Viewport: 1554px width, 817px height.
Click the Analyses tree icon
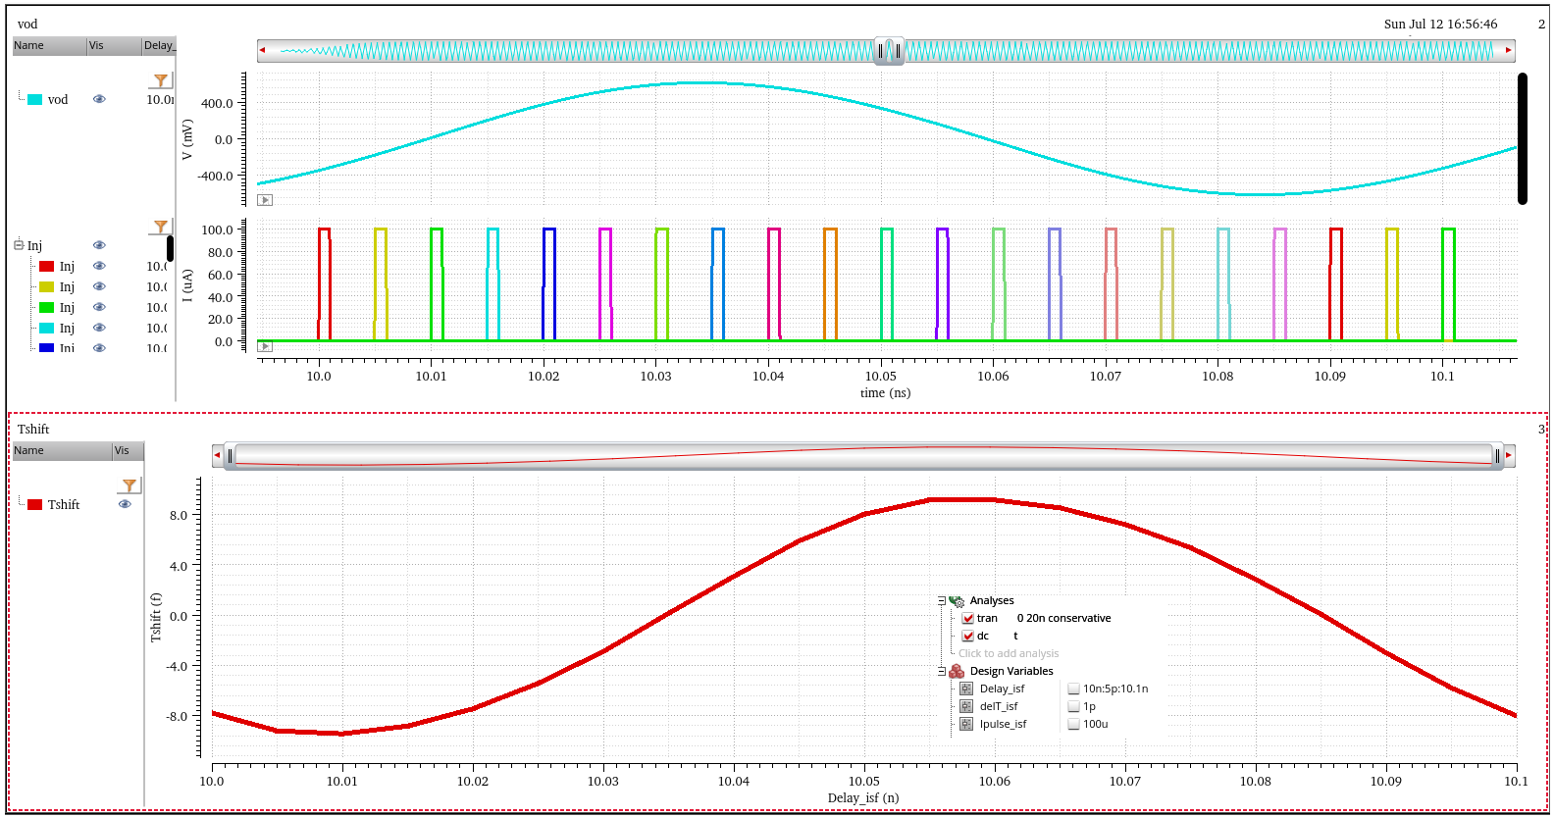coord(957,600)
